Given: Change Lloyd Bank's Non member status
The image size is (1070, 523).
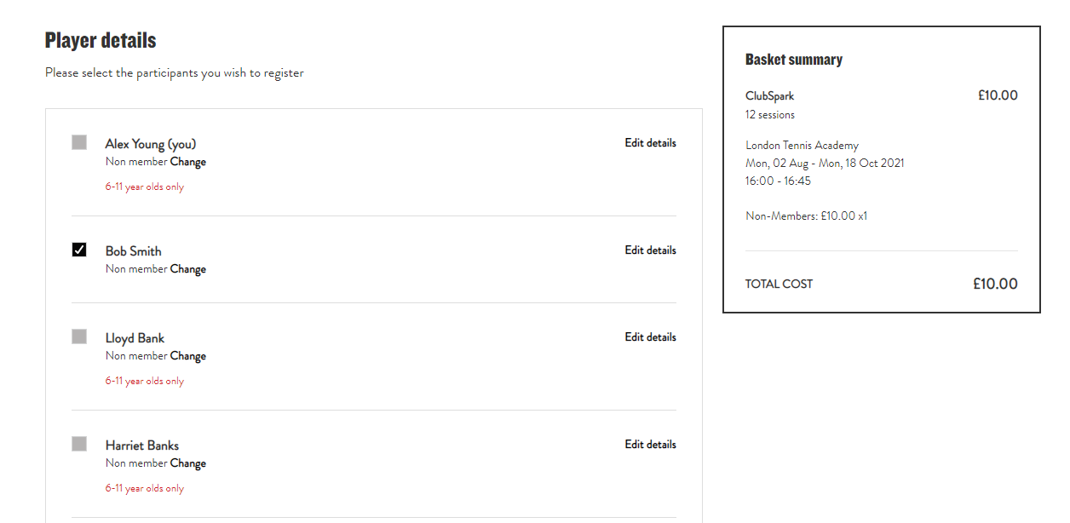Looking at the screenshot, I should click(x=188, y=356).
